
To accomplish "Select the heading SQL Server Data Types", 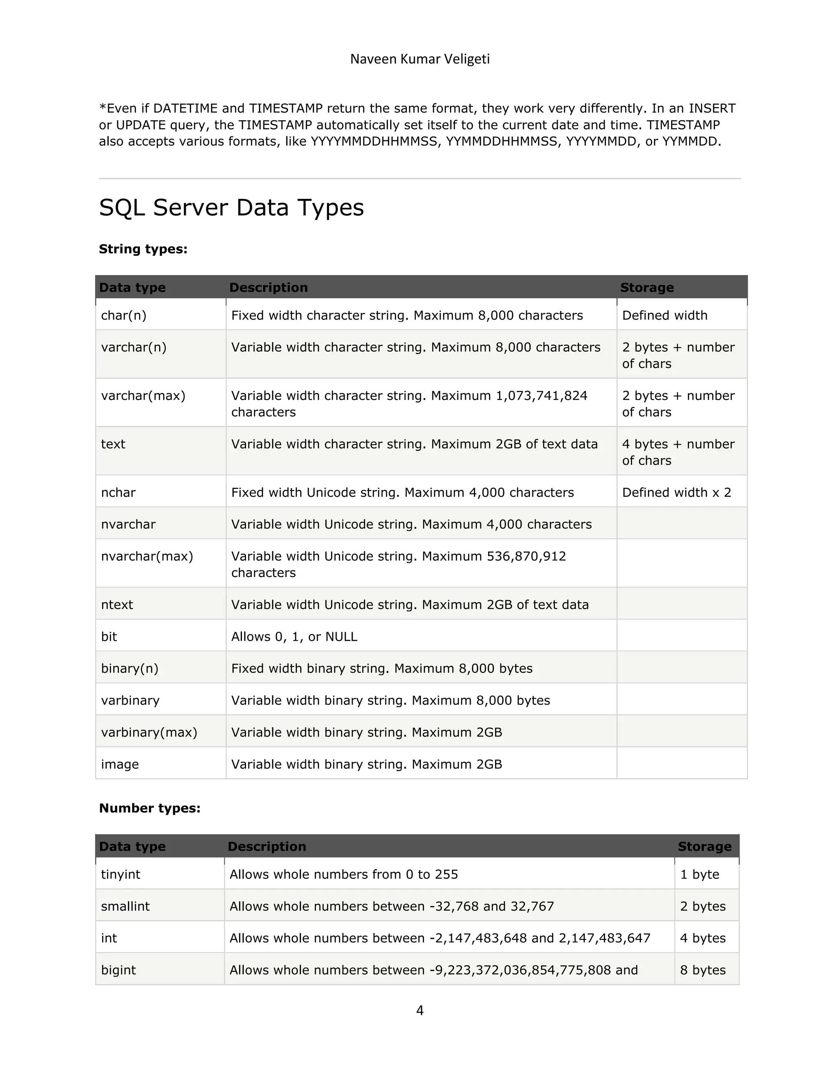I will point(231,208).
